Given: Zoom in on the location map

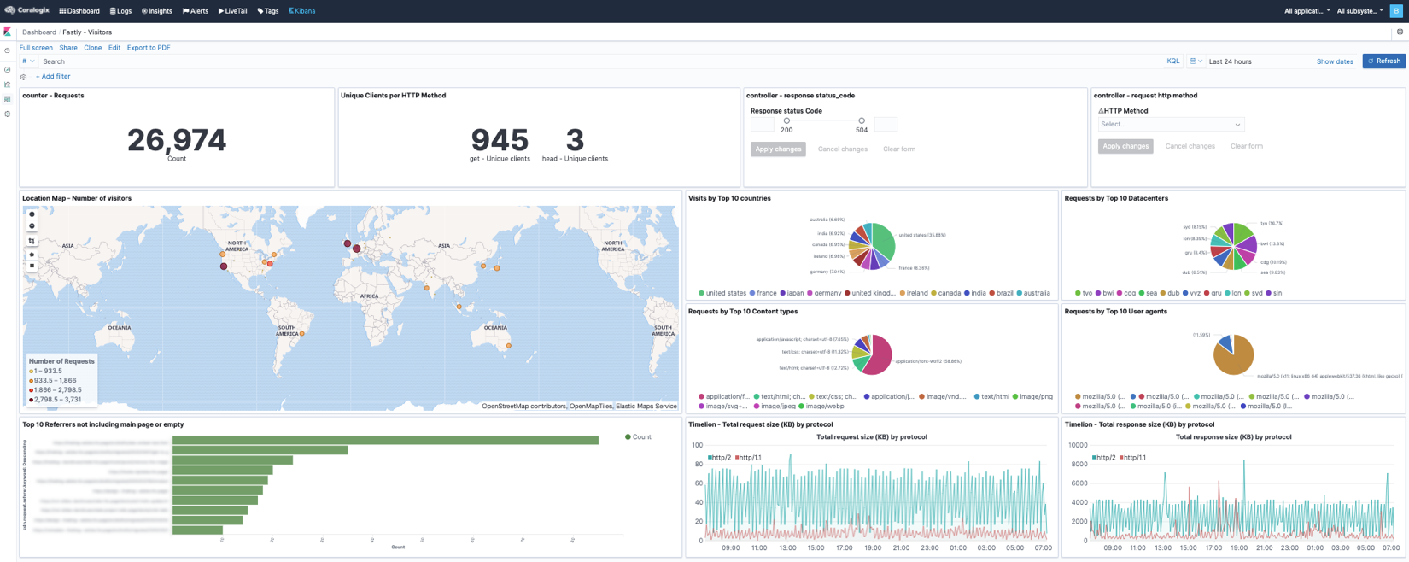Looking at the screenshot, I should click(x=32, y=214).
